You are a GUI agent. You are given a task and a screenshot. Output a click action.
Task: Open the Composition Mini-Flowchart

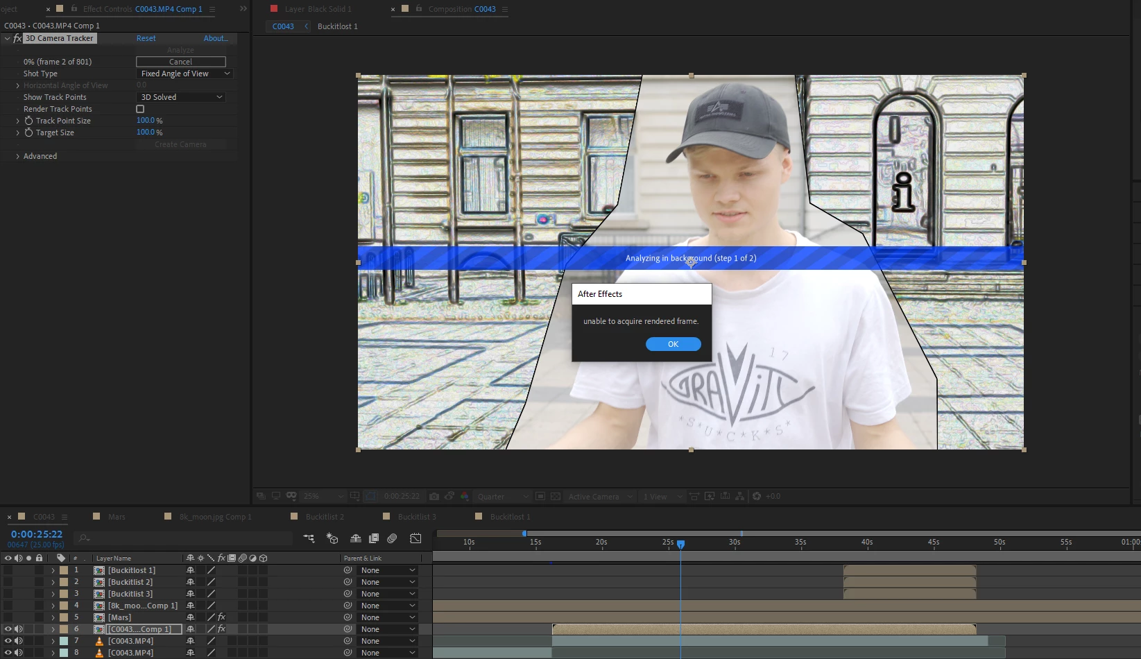pos(309,538)
